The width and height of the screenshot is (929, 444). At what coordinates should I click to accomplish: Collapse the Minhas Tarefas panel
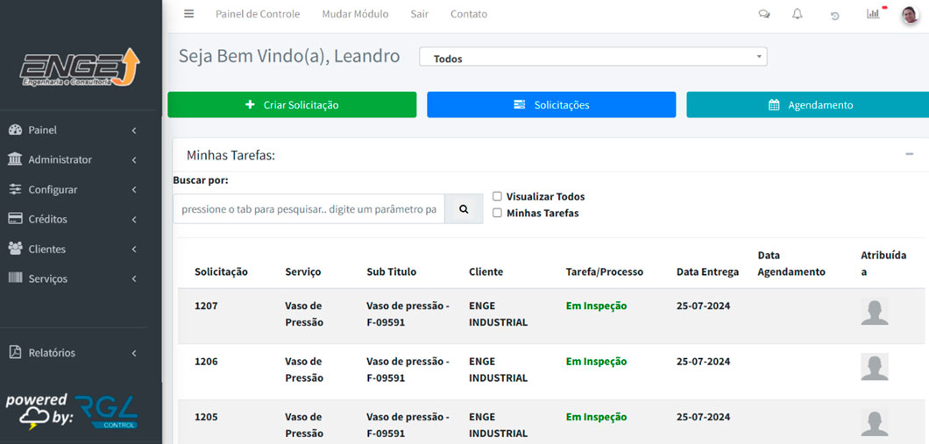909,154
